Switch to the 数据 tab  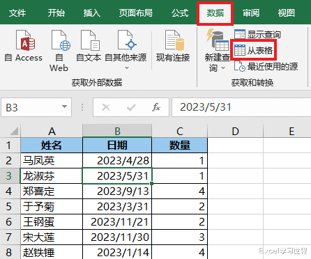pos(215,13)
